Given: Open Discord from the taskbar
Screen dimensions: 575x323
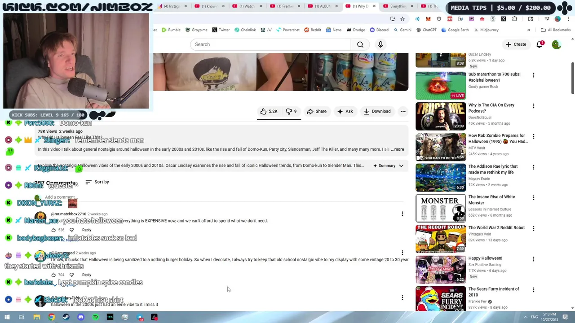Looking at the screenshot, I should click(x=81, y=317).
